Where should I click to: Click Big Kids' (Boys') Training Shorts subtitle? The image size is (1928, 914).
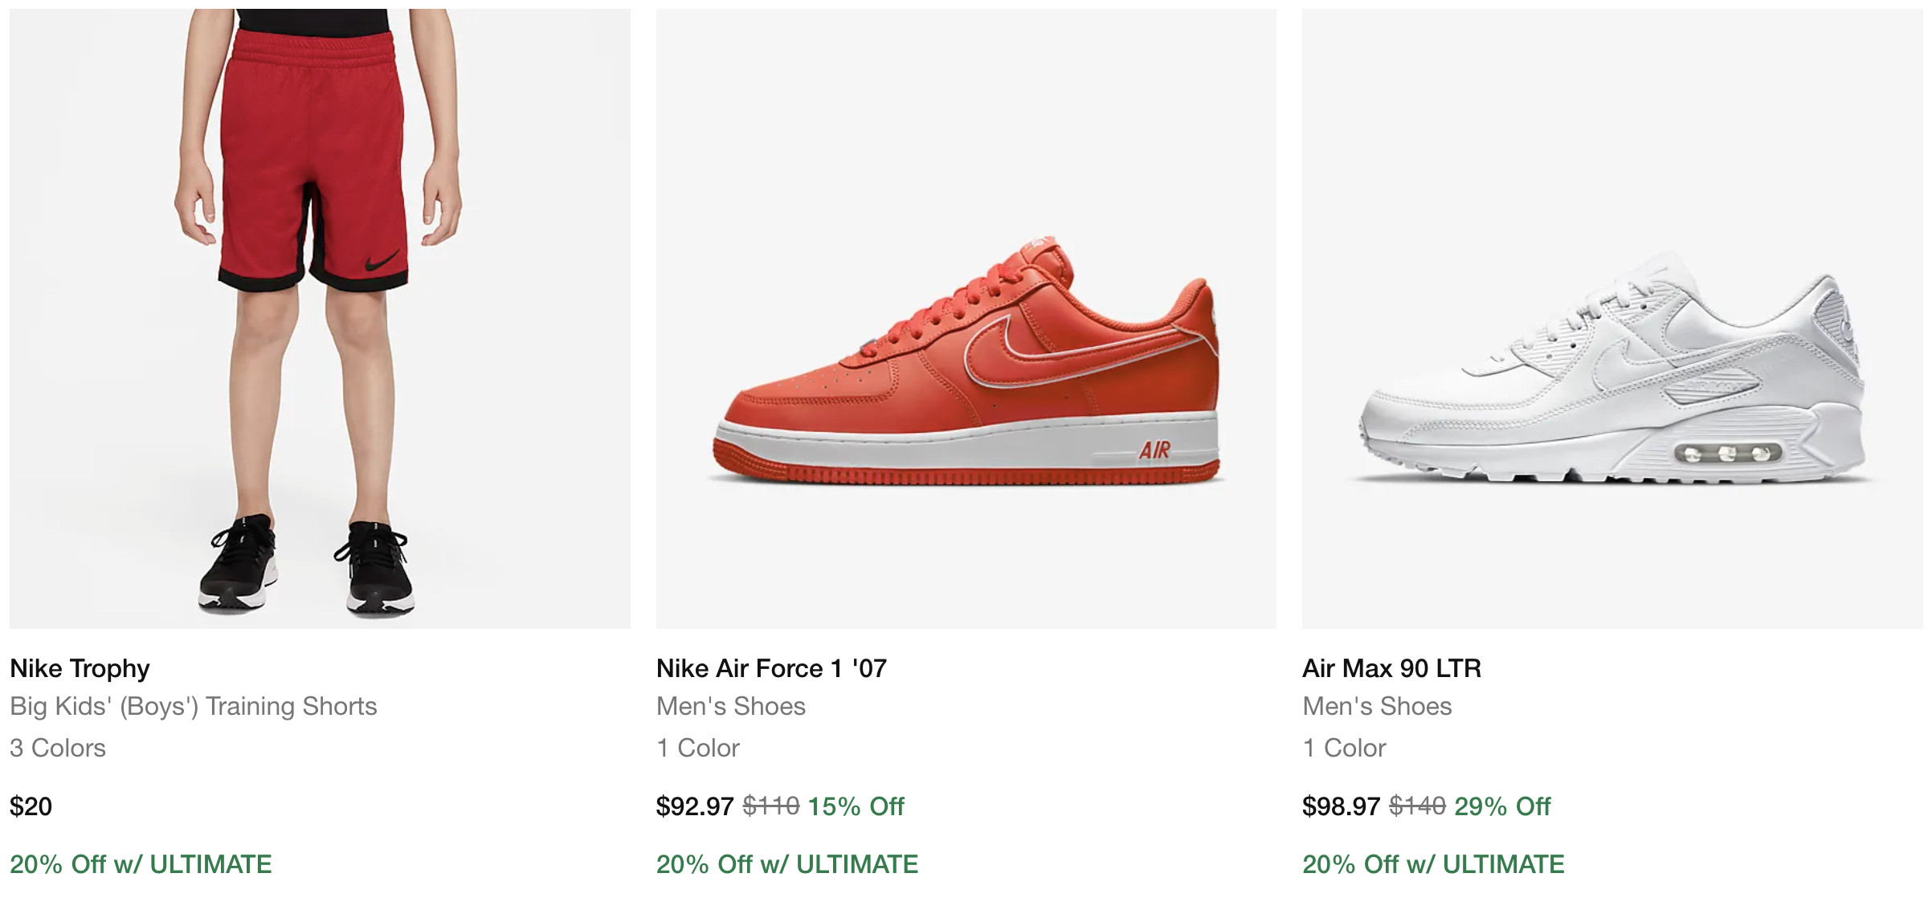(x=193, y=706)
